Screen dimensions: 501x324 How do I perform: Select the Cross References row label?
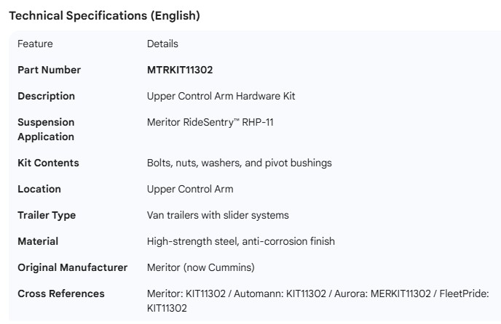[61, 293]
